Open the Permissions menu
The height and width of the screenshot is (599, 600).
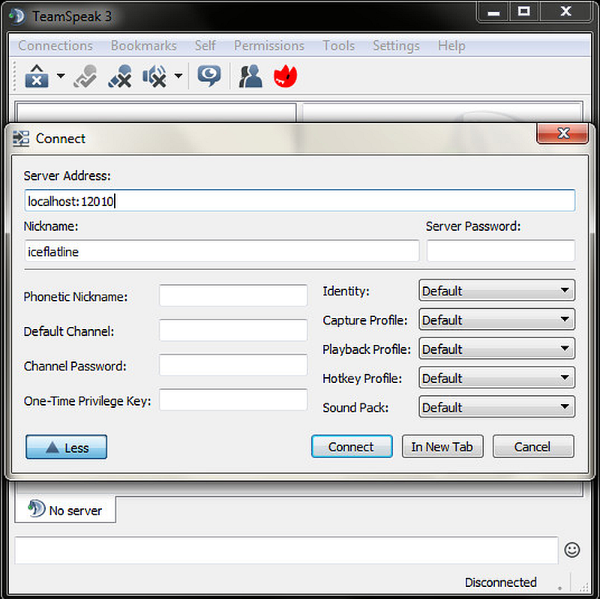click(x=269, y=46)
